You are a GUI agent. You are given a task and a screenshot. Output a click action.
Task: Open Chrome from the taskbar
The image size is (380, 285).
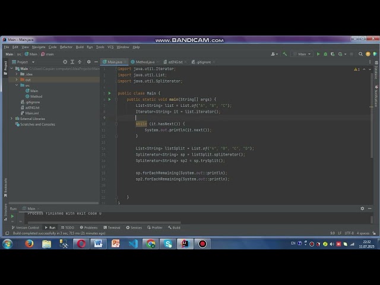(150, 244)
